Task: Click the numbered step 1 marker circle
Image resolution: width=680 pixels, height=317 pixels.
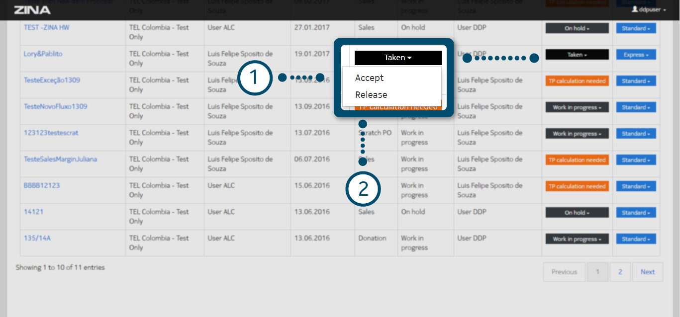Action: [x=255, y=78]
